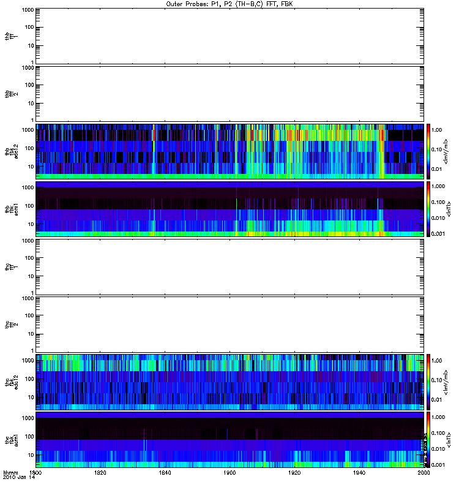Click the 'thb fbk scm1' y-axis title
Screen dimensions: 459x490
pos(12,209)
